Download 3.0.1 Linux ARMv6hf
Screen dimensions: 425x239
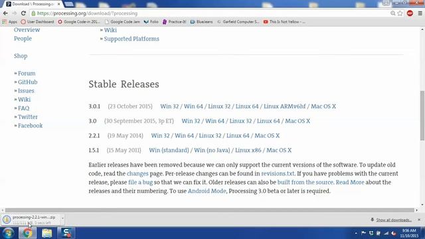[x=285, y=106]
